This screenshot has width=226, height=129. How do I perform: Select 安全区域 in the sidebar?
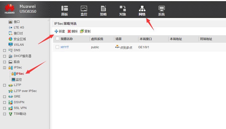[19, 39]
